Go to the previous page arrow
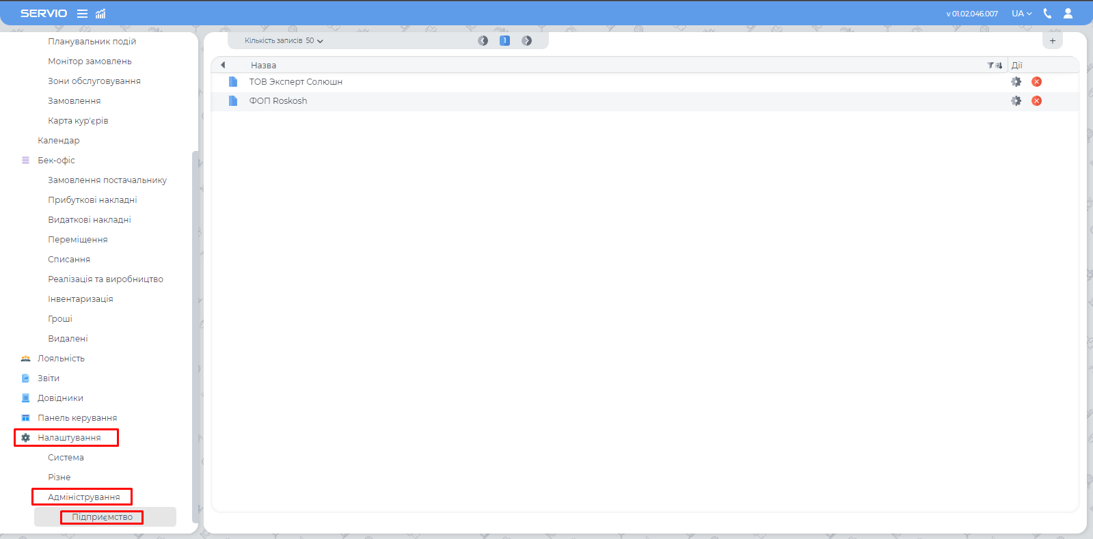 tap(483, 41)
